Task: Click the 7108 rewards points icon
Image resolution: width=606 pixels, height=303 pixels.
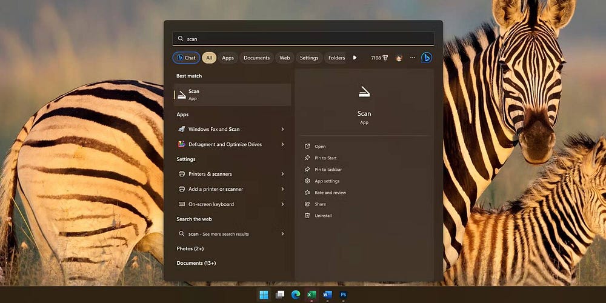Action: [379, 58]
